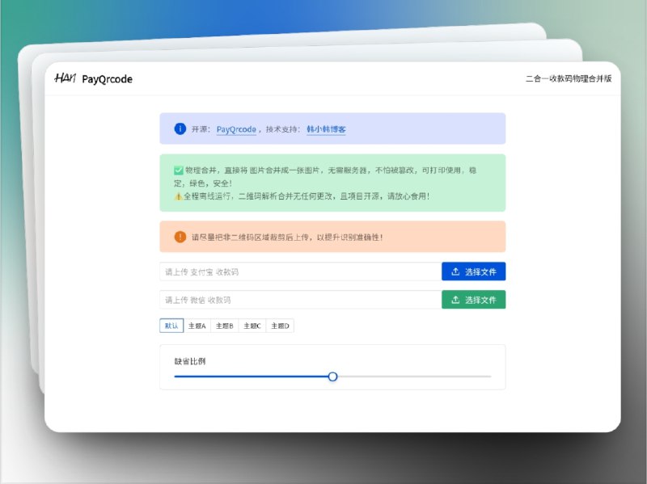Screen dimensions: 647x484
Task: Click the upload icon on the blue 选择文件 button
Action: coord(454,271)
